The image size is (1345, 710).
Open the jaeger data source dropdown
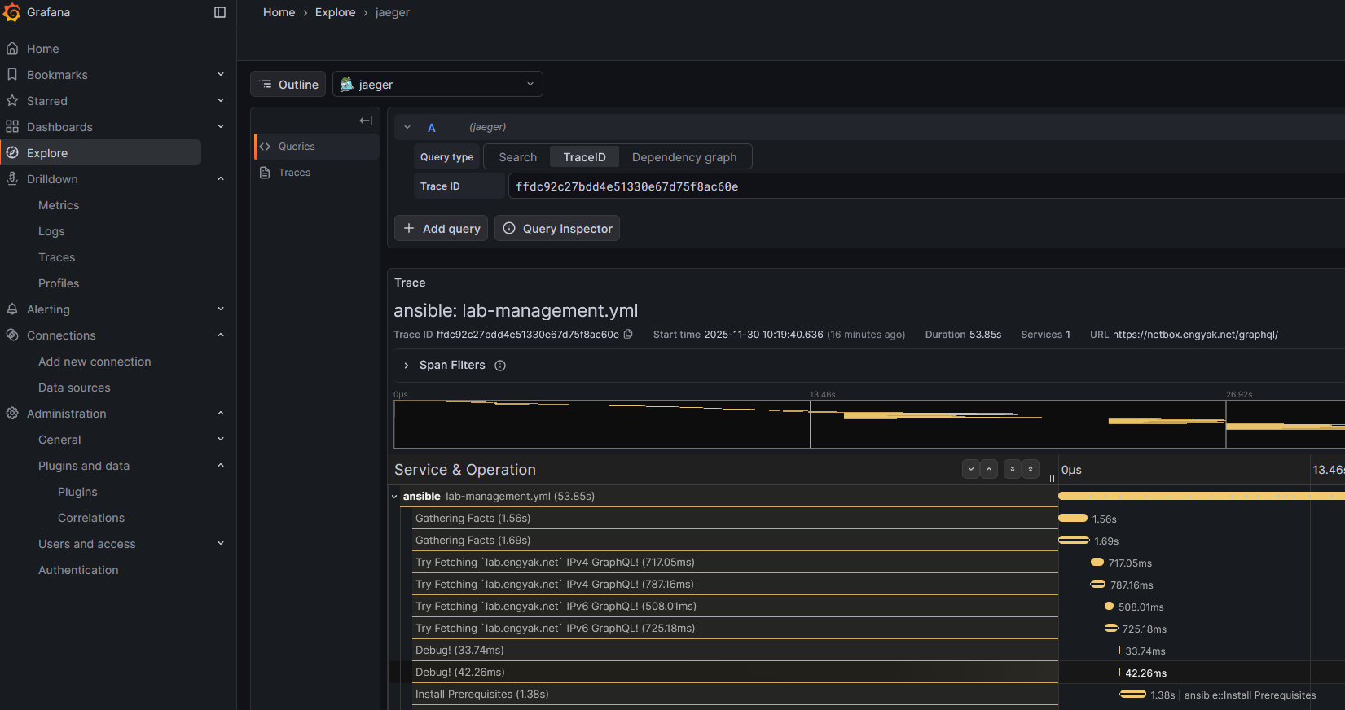(437, 85)
